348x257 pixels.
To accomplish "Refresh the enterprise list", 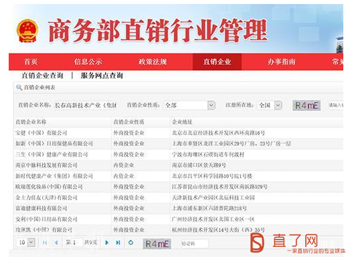I will point(130,242).
